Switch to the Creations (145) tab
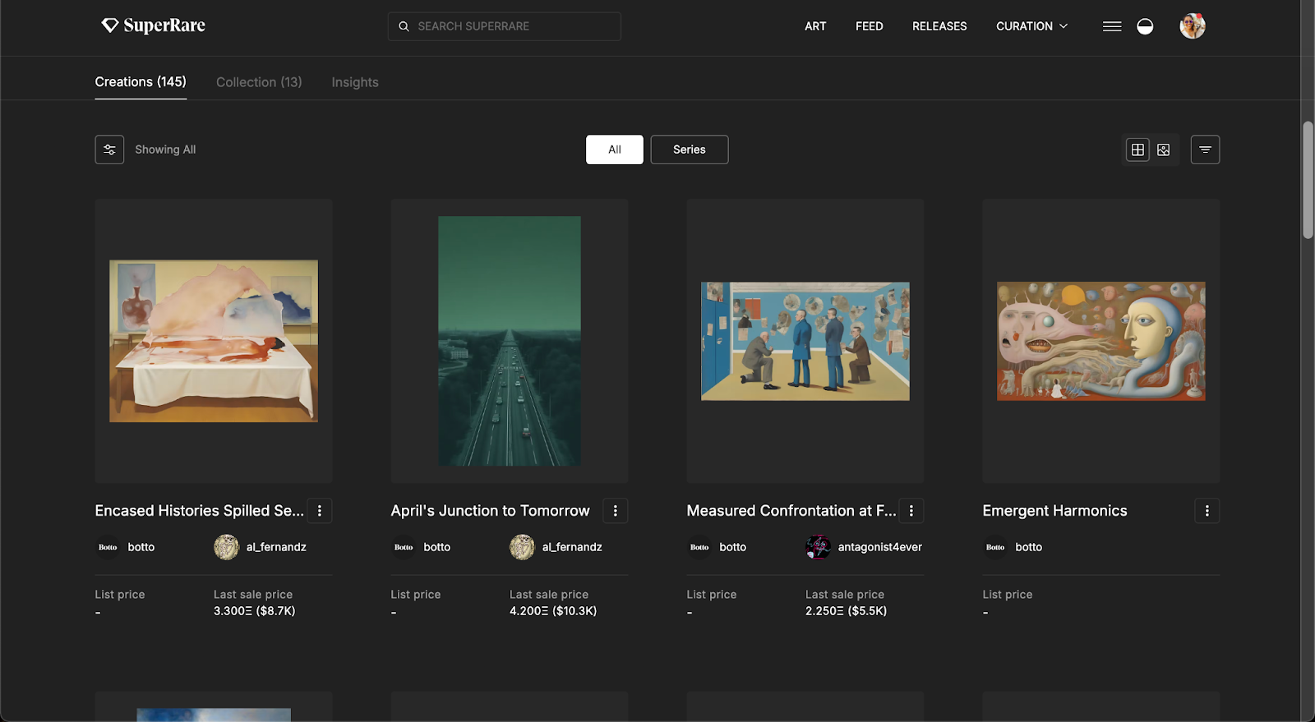This screenshot has width=1315, height=722. [141, 82]
